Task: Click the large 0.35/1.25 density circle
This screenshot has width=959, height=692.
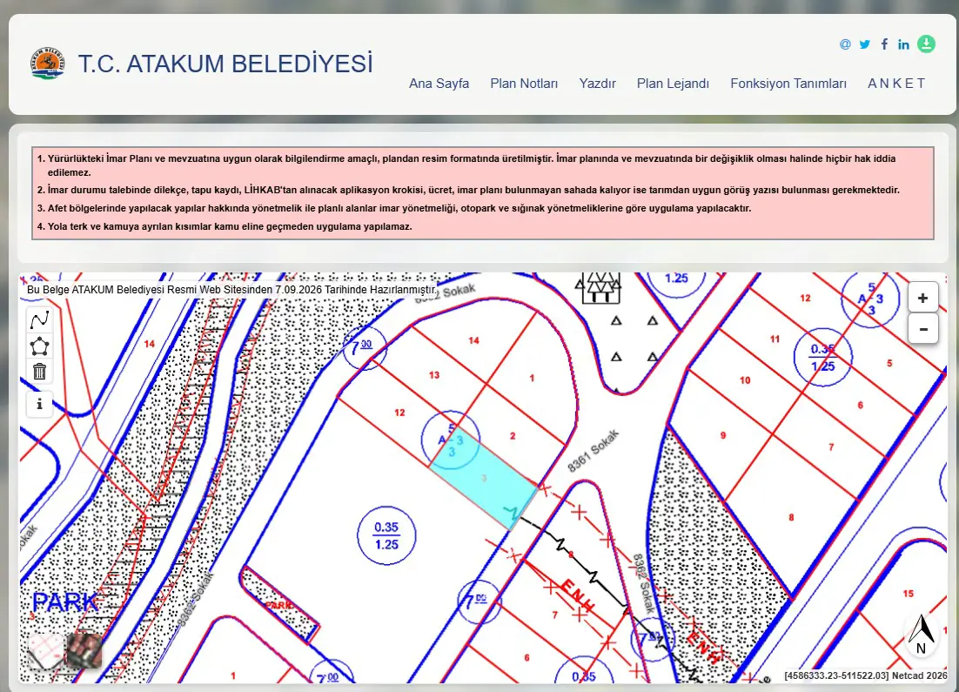Action: tap(386, 535)
